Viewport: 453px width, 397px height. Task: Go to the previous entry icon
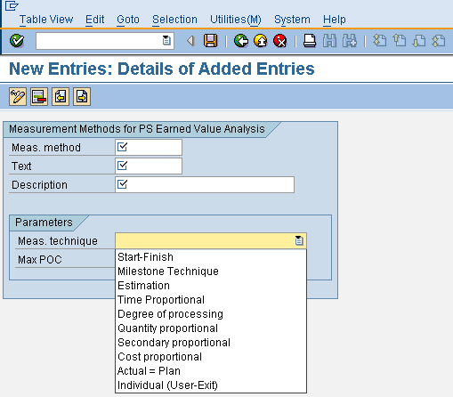(x=61, y=96)
